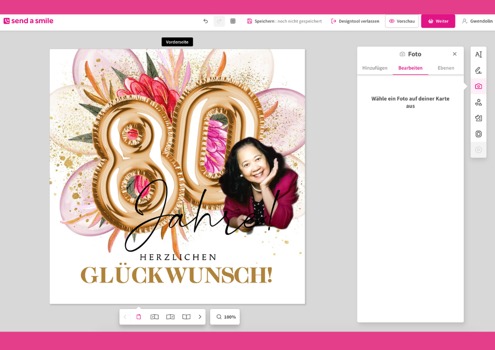Viewport: 495px width, 350px height.
Task: Select the front page thumbnail icon
Action: [139, 317]
